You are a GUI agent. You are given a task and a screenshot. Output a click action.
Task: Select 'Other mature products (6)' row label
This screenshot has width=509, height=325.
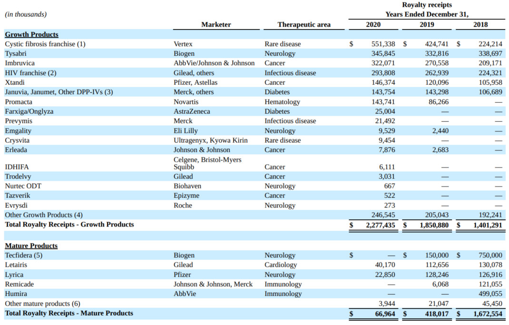pyautogui.click(x=42, y=304)
